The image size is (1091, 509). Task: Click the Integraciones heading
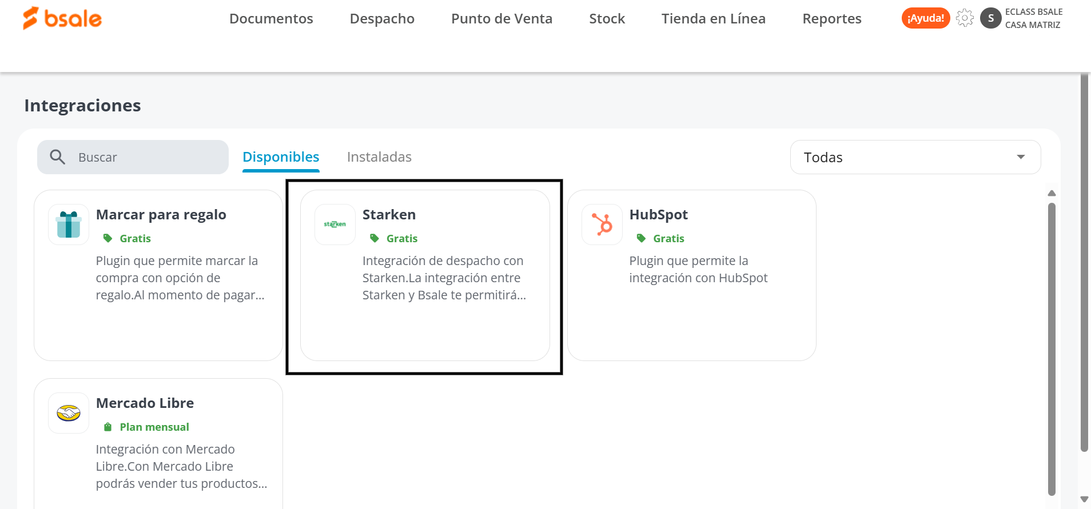82,106
